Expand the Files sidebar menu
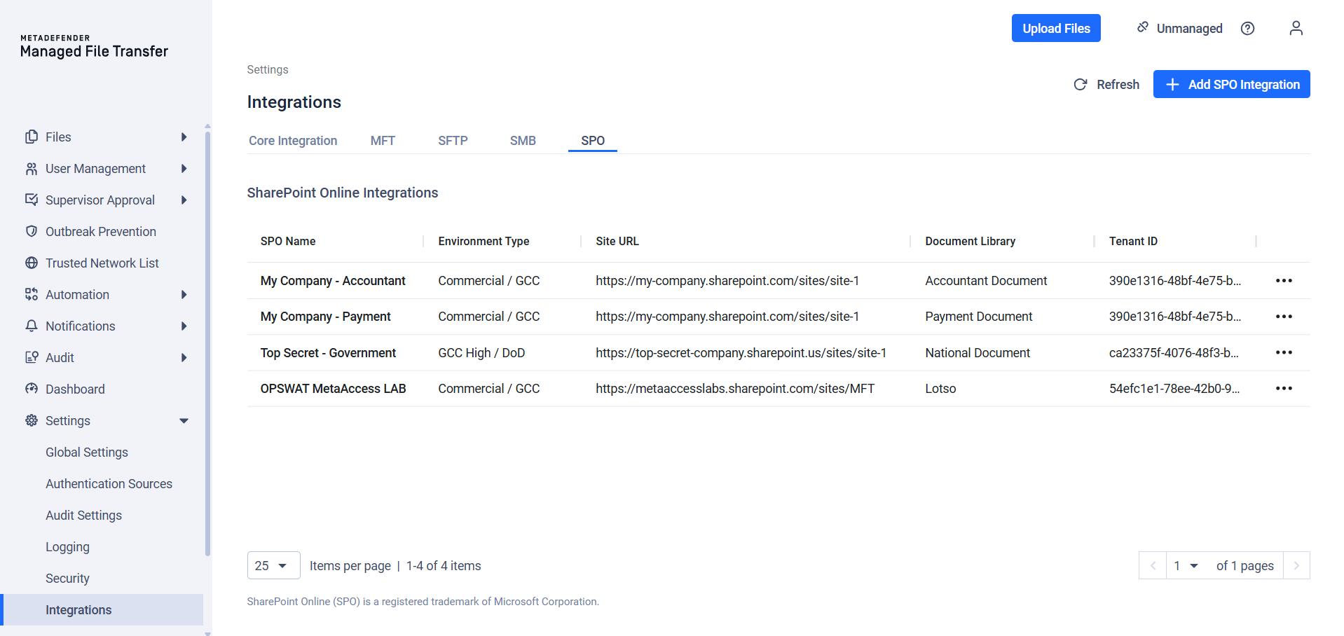 [x=184, y=137]
